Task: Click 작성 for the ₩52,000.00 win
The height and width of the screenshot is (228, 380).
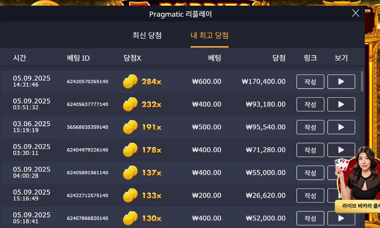Action: [310, 218]
